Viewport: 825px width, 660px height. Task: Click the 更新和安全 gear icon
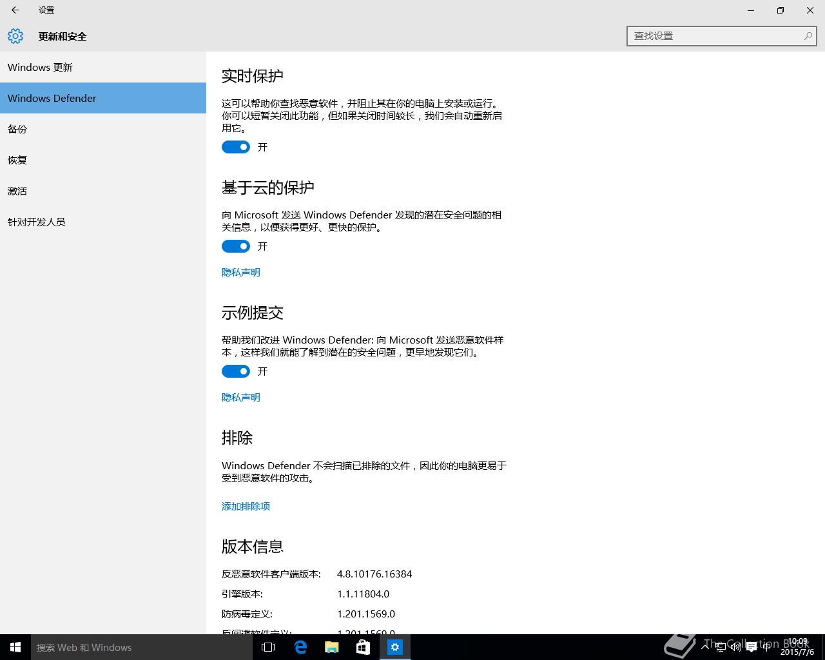[x=15, y=36]
